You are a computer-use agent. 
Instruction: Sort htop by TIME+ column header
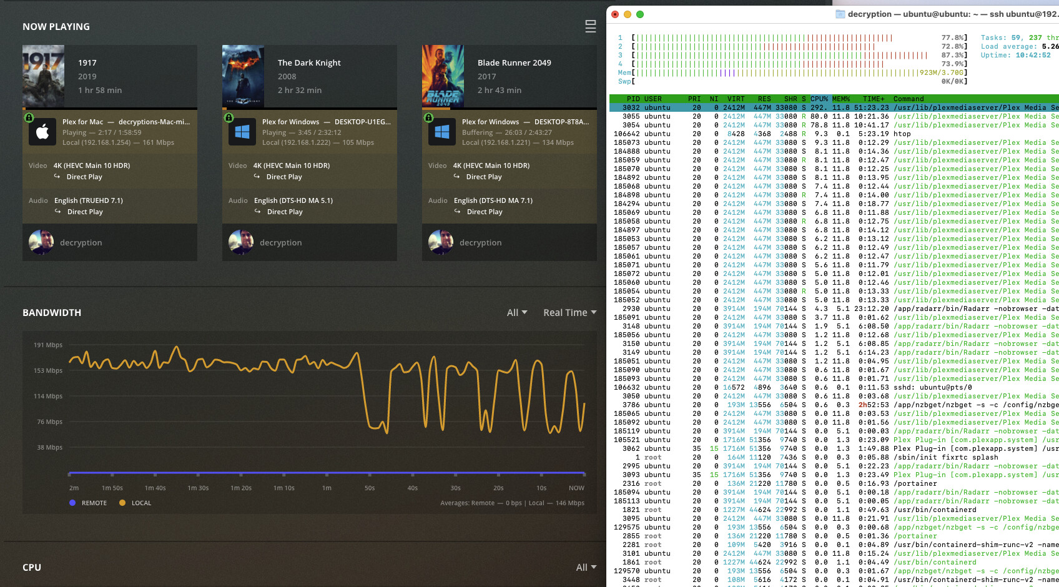click(874, 99)
